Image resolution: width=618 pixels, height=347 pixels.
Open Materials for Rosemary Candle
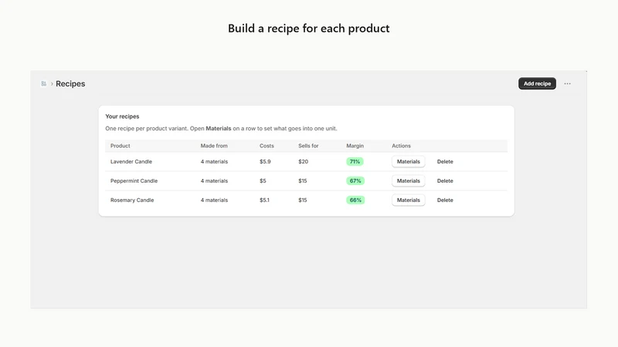pyautogui.click(x=409, y=200)
